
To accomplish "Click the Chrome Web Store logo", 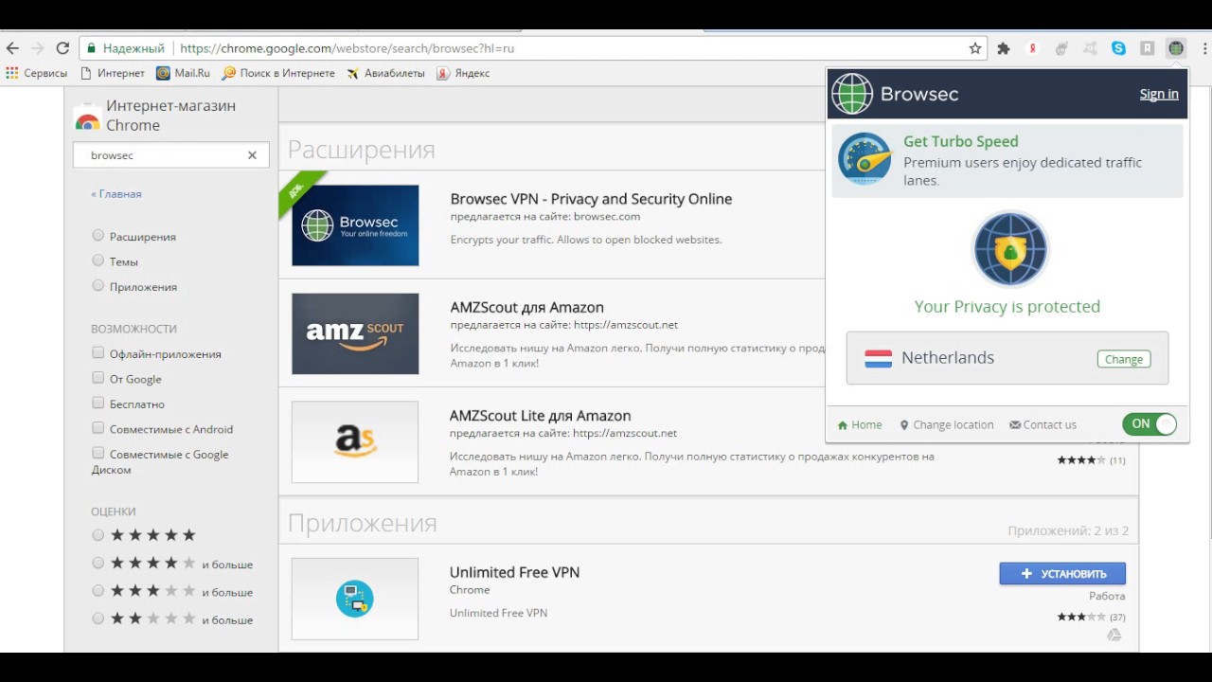I will [87, 117].
